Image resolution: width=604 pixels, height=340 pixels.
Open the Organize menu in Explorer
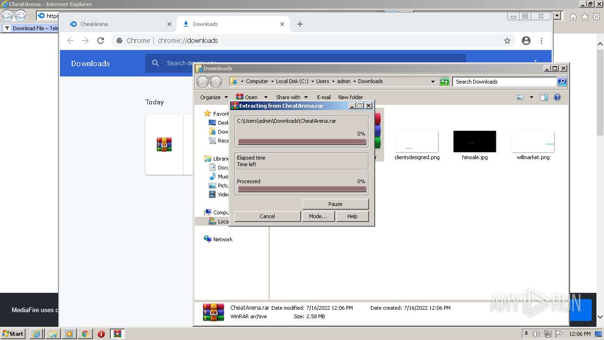pos(214,97)
